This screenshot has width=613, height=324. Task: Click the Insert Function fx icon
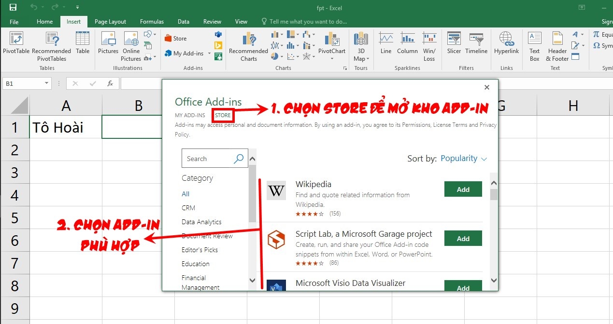tap(110, 83)
